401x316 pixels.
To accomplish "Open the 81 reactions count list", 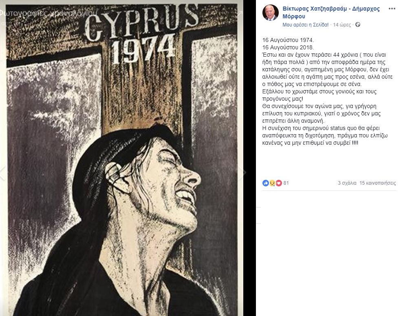I will (286, 183).
